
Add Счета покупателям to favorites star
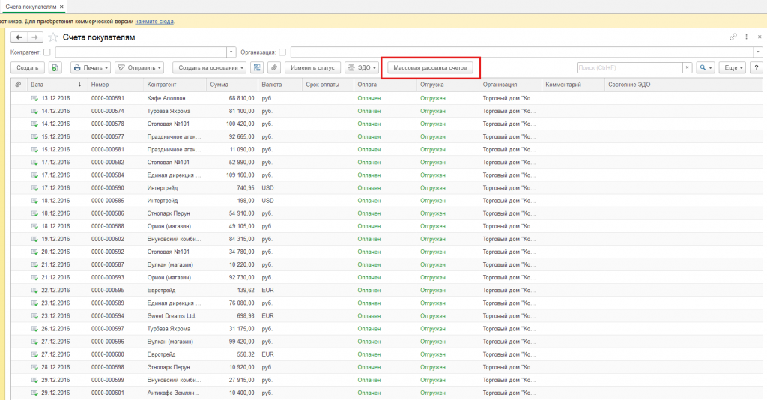coord(53,37)
